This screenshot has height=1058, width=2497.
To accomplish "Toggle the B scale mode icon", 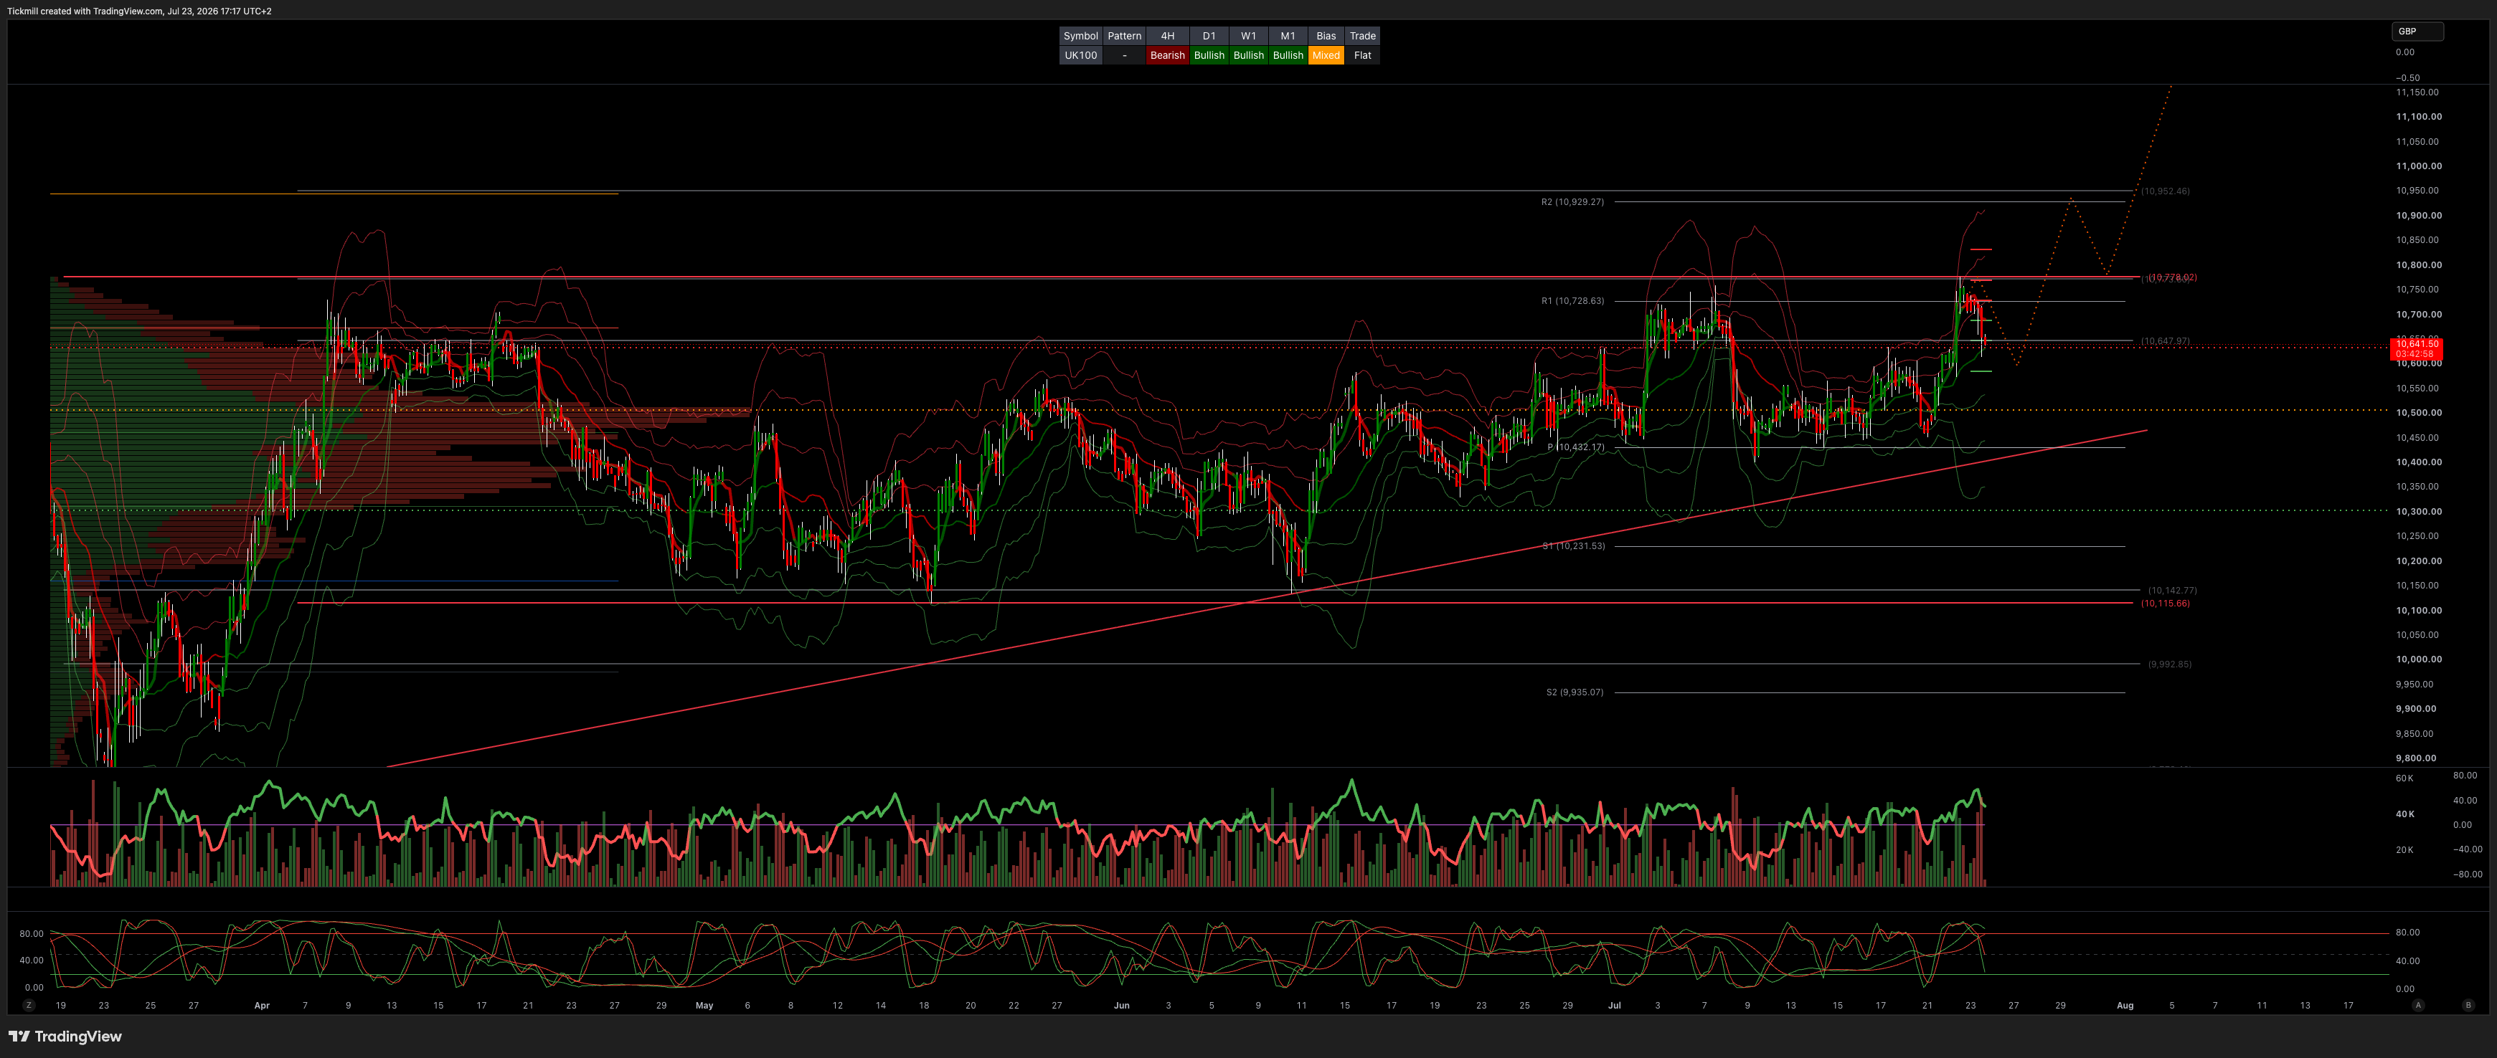I will 2468,1006.
